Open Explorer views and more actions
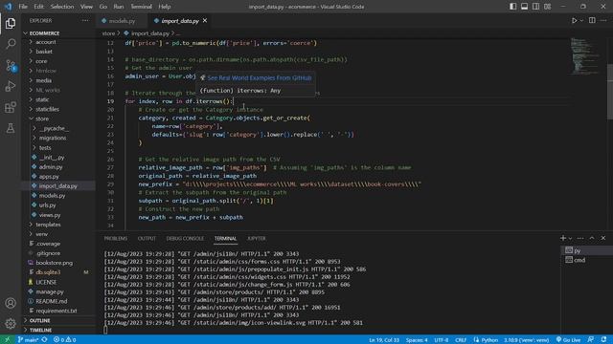613x344 pixels. [x=85, y=21]
